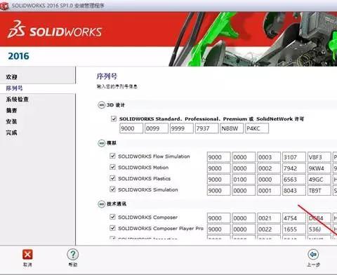
Task: Click the 3D design serial field containing P4KC
Action: click(x=257, y=128)
